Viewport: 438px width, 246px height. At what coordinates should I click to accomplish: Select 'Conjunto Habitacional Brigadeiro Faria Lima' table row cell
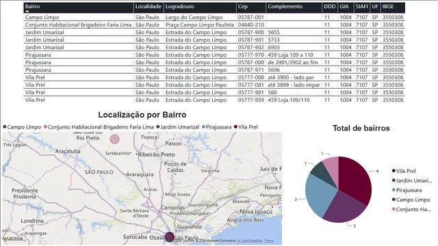78,25
